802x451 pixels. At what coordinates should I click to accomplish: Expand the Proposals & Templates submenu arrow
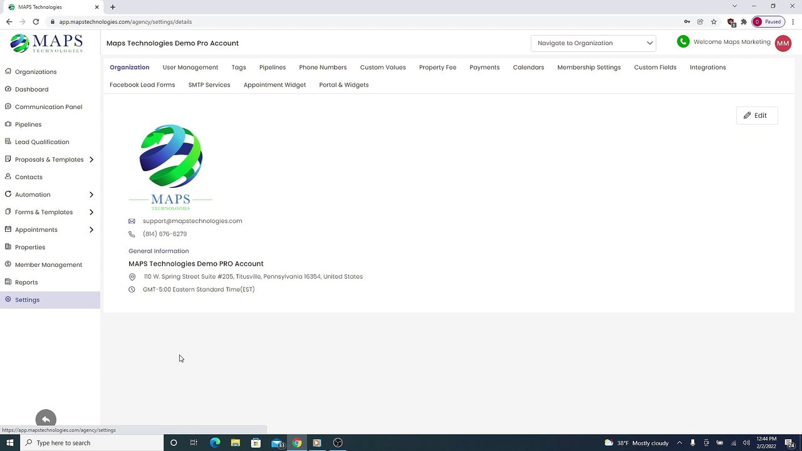click(x=91, y=159)
